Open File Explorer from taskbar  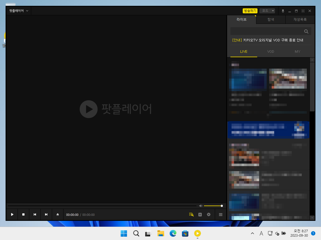[161, 233]
